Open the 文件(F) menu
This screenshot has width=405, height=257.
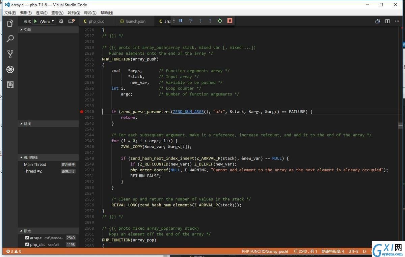point(10,13)
